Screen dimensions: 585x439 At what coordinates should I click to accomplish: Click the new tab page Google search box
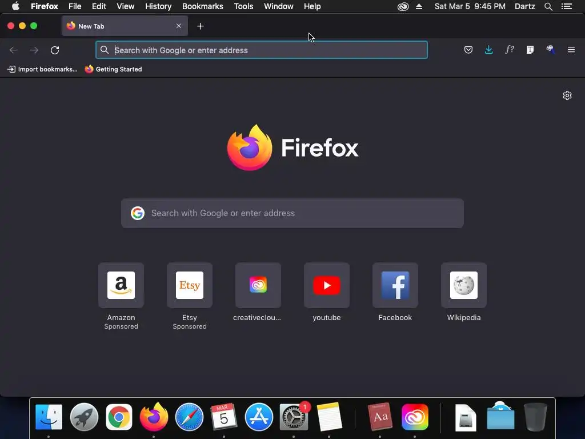coord(292,213)
